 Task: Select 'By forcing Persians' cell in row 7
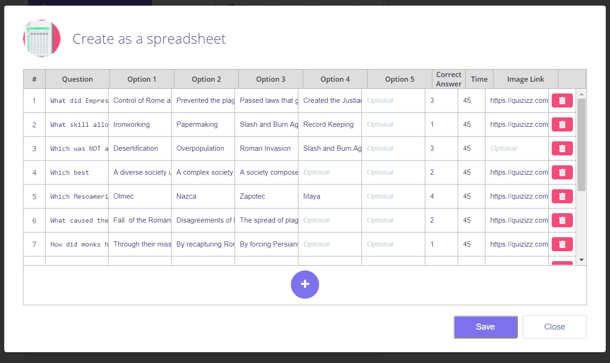pyautogui.click(x=266, y=244)
